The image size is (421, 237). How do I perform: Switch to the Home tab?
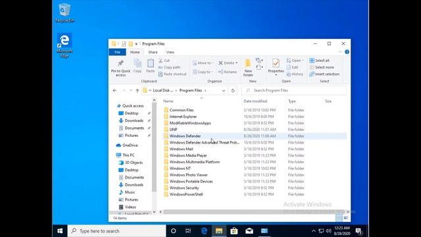tap(135, 52)
